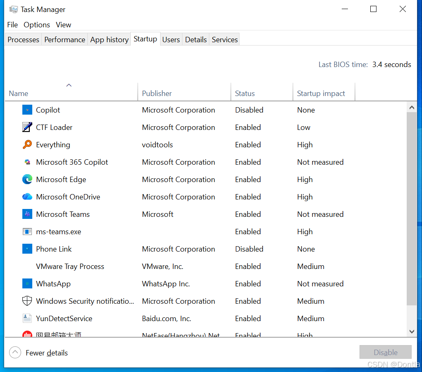Select the YunDetectService entry name
Screen dimensions: 422x372
click(64, 319)
